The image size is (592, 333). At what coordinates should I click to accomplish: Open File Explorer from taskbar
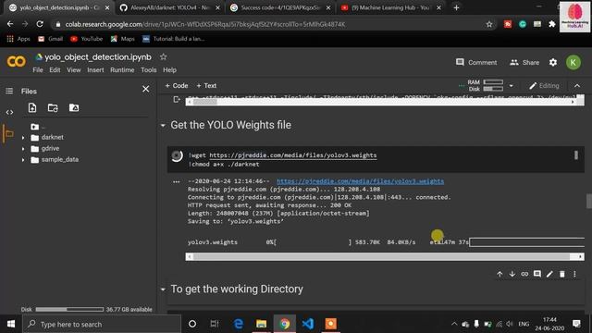click(x=261, y=324)
